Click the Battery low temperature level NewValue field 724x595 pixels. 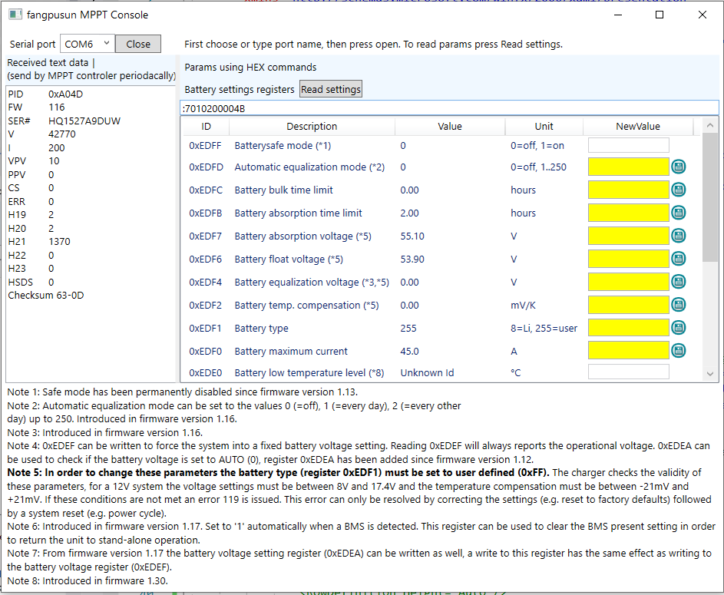click(x=628, y=372)
